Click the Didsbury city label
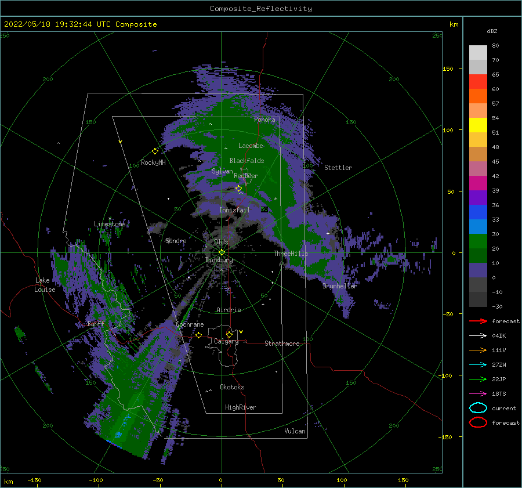Screen dimensions: 522x488 pyautogui.click(x=219, y=260)
